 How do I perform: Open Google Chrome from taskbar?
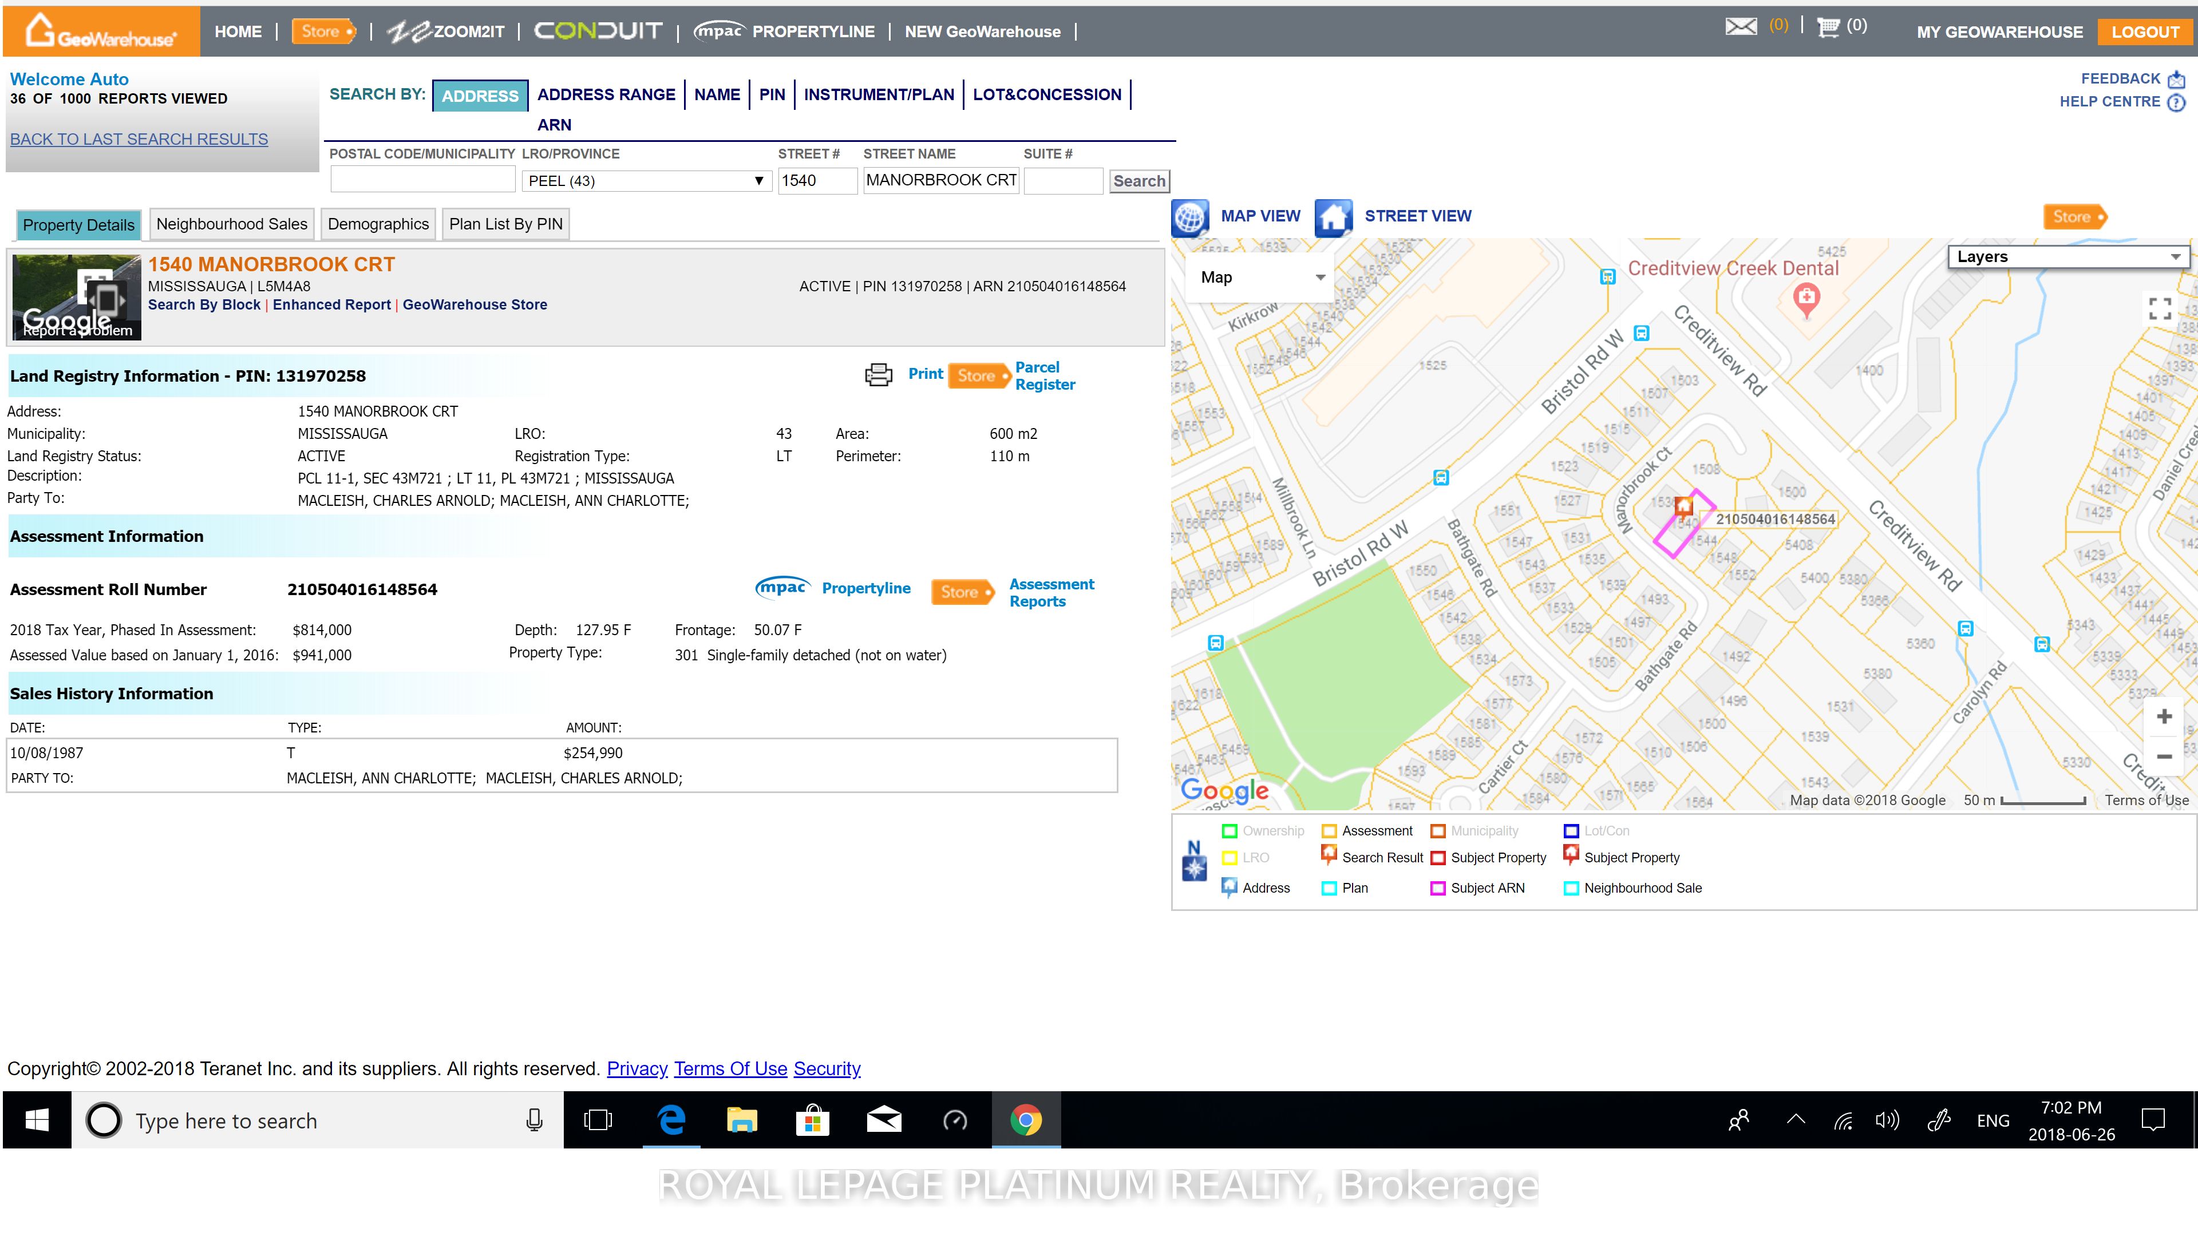[x=1026, y=1120]
